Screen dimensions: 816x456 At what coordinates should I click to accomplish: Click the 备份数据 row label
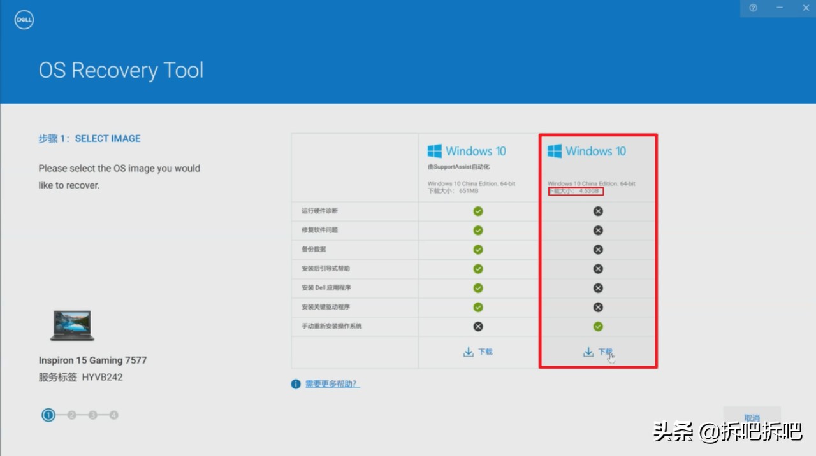pyautogui.click(x=314, y=249)
